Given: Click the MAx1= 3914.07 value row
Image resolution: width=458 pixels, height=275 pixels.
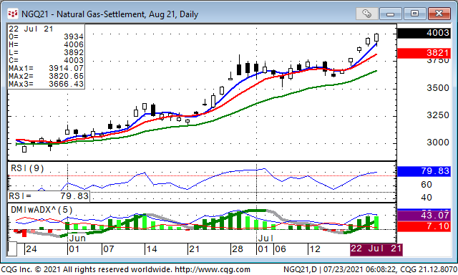Looking at the screenshot, I should tap(46, 68).
